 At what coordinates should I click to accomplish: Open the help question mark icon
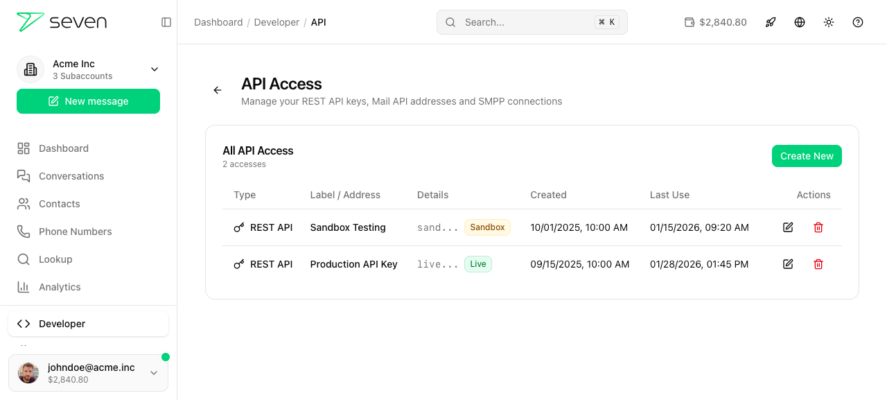(858, 22)
